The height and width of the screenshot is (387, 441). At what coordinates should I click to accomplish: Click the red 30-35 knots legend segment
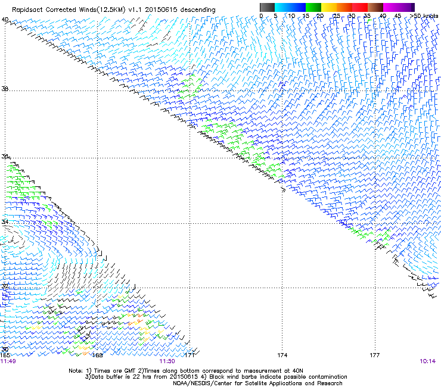click(360, 7)
